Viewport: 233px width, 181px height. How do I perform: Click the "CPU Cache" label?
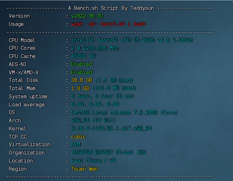tap(22, 56)
